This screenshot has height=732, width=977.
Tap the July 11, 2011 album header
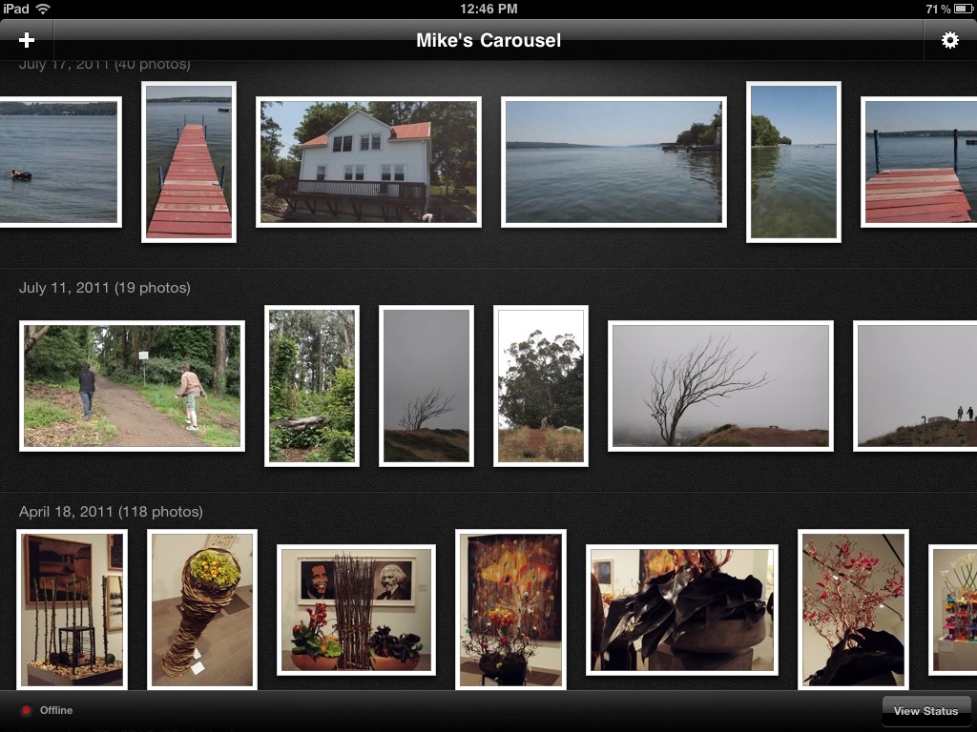point(105,288)
